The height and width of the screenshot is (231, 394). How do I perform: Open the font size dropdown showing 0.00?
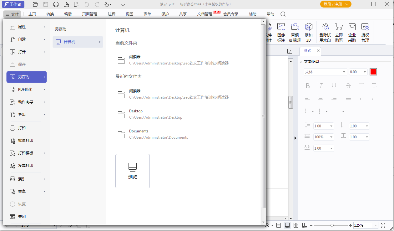click(358, 72)
